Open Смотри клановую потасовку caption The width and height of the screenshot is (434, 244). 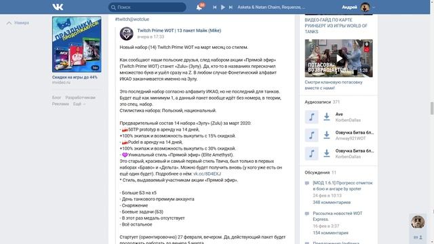pos(334,85)
